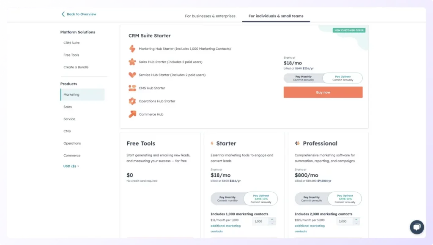
Task: Switch to For businesses & enterprises tab
Action: pos(210,16)
